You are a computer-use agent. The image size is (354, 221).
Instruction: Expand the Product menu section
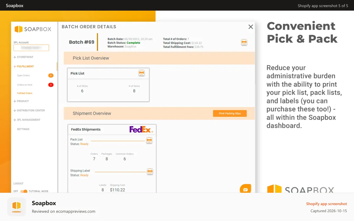[x=21, y=101]
